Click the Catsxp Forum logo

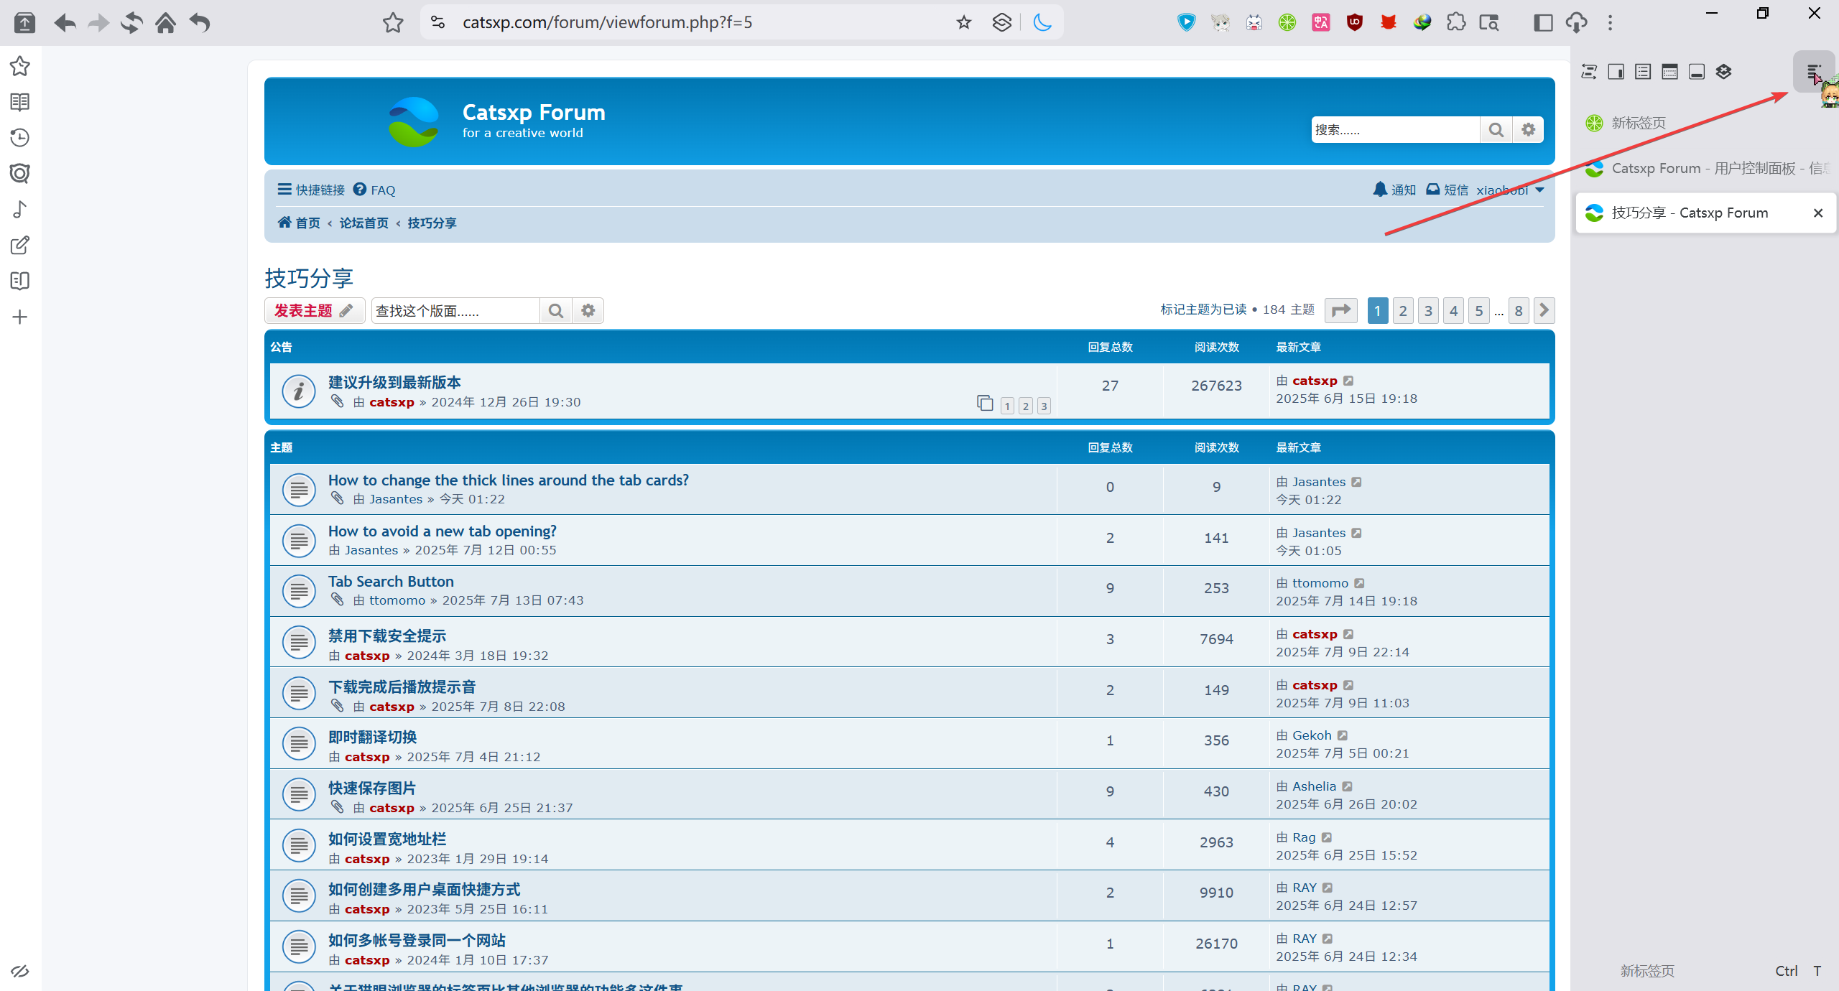point(414,121)
